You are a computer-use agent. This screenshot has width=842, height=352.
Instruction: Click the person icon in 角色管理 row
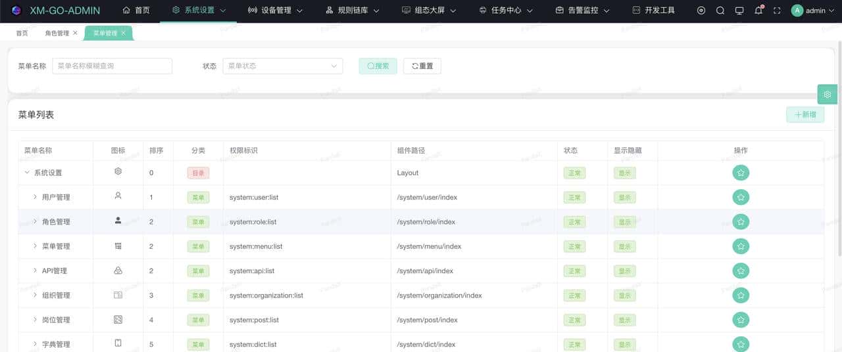point(118,221)
